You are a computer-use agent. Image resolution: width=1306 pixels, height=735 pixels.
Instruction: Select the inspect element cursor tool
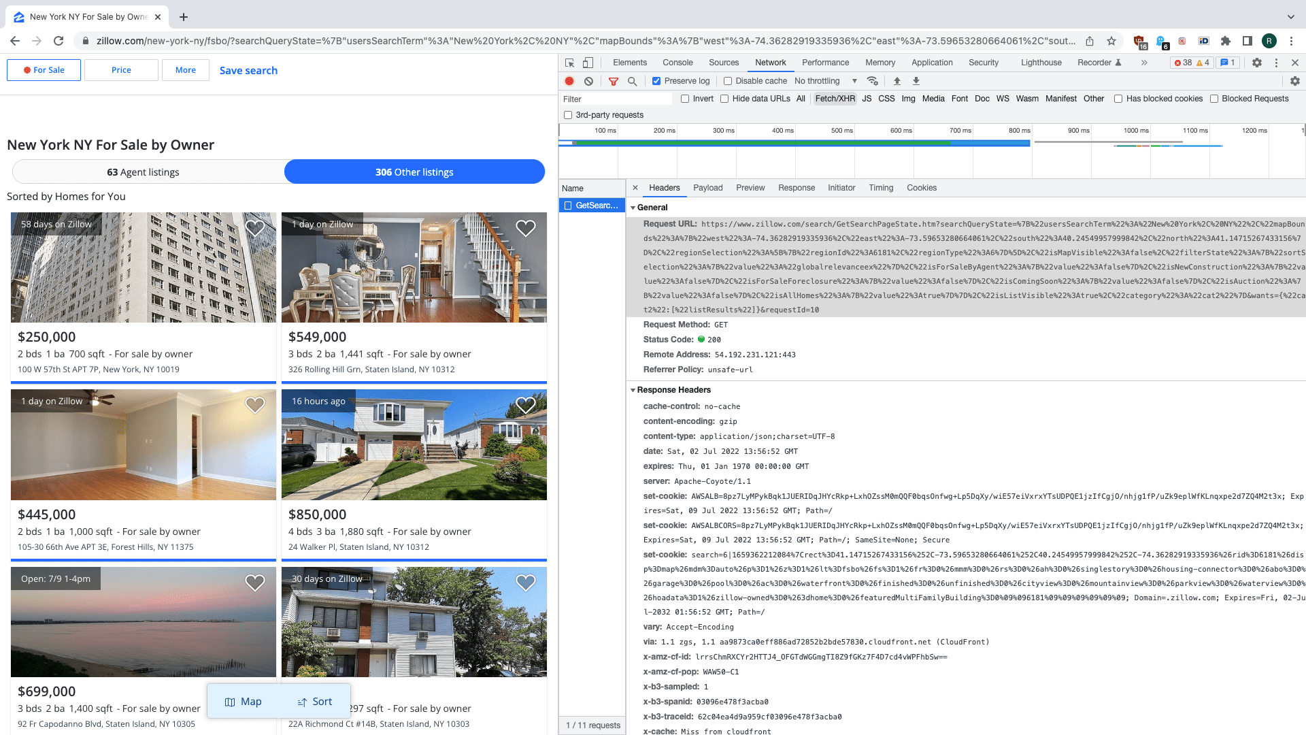(x=569, y=63)
